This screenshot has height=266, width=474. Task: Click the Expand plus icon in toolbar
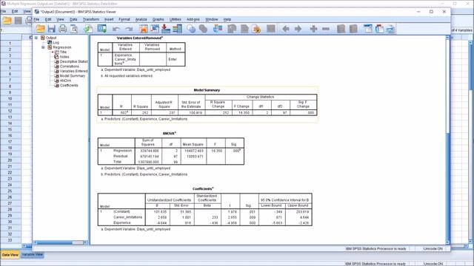coord(313,29)
